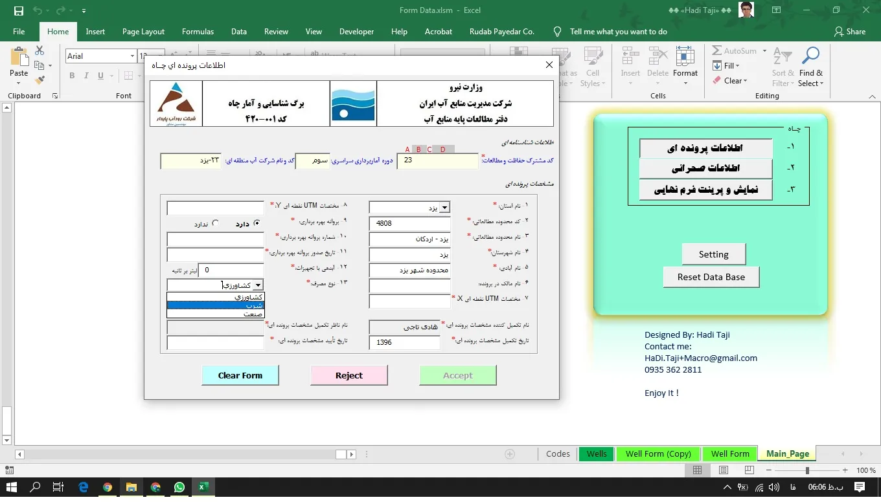The image size is (881, 502).
Task: Click the Reset Data Base button
Action: click(711, 277)
